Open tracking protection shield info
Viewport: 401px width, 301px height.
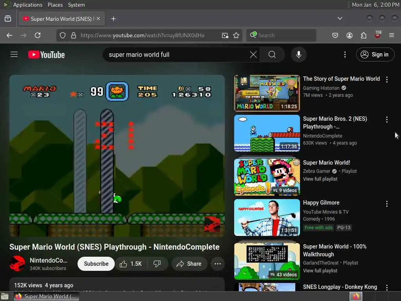coord(63,35)
